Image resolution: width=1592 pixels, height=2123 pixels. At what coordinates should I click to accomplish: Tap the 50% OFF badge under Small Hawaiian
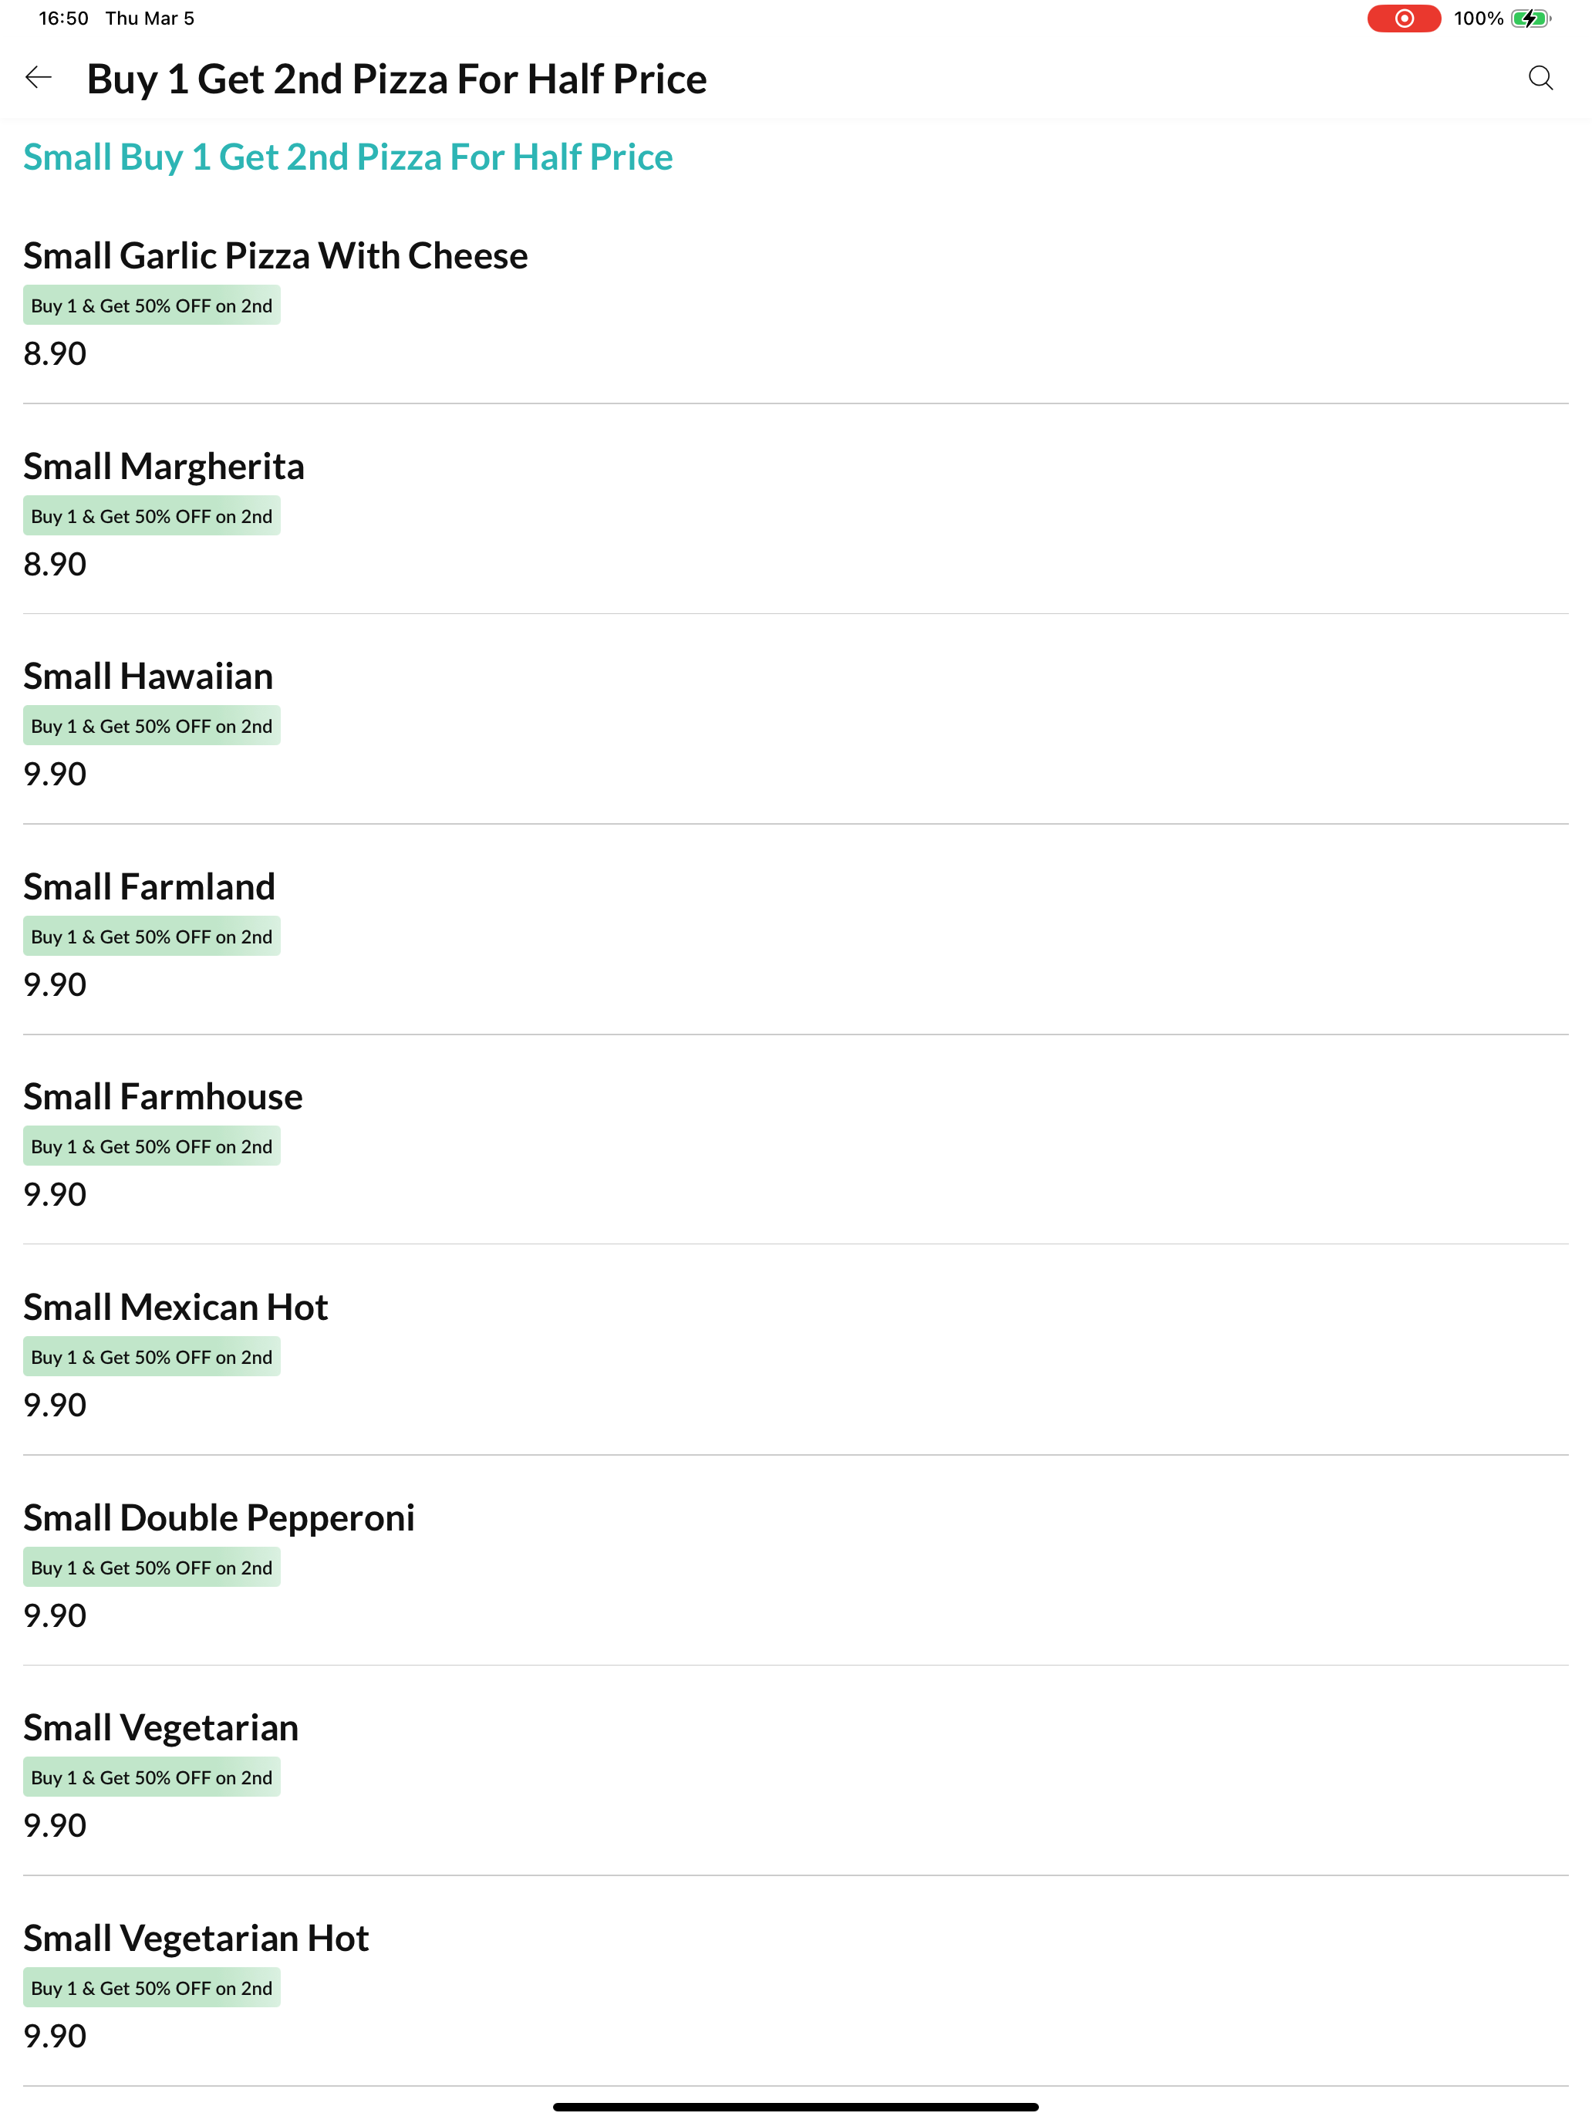pyautogui.click(x=152, y=727)
